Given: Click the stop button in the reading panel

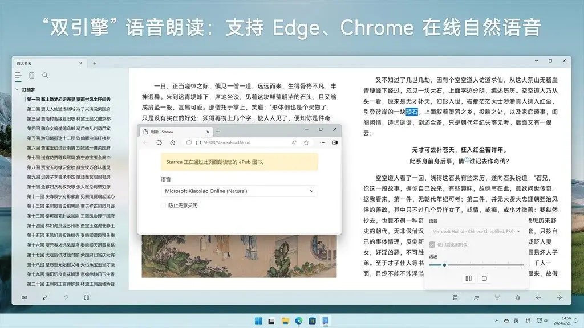Looking at the screenshot, I should 484,278.
